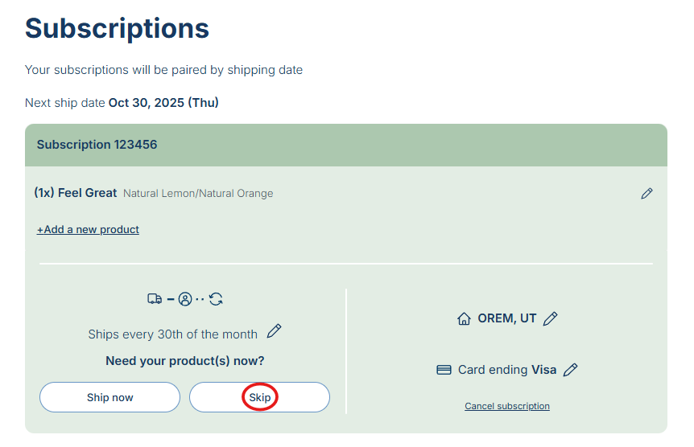Image resolution: width=694 pixels, height=447 pixels.
Task: Click the Cancel subscription link
Action: (x=507, y=407)
